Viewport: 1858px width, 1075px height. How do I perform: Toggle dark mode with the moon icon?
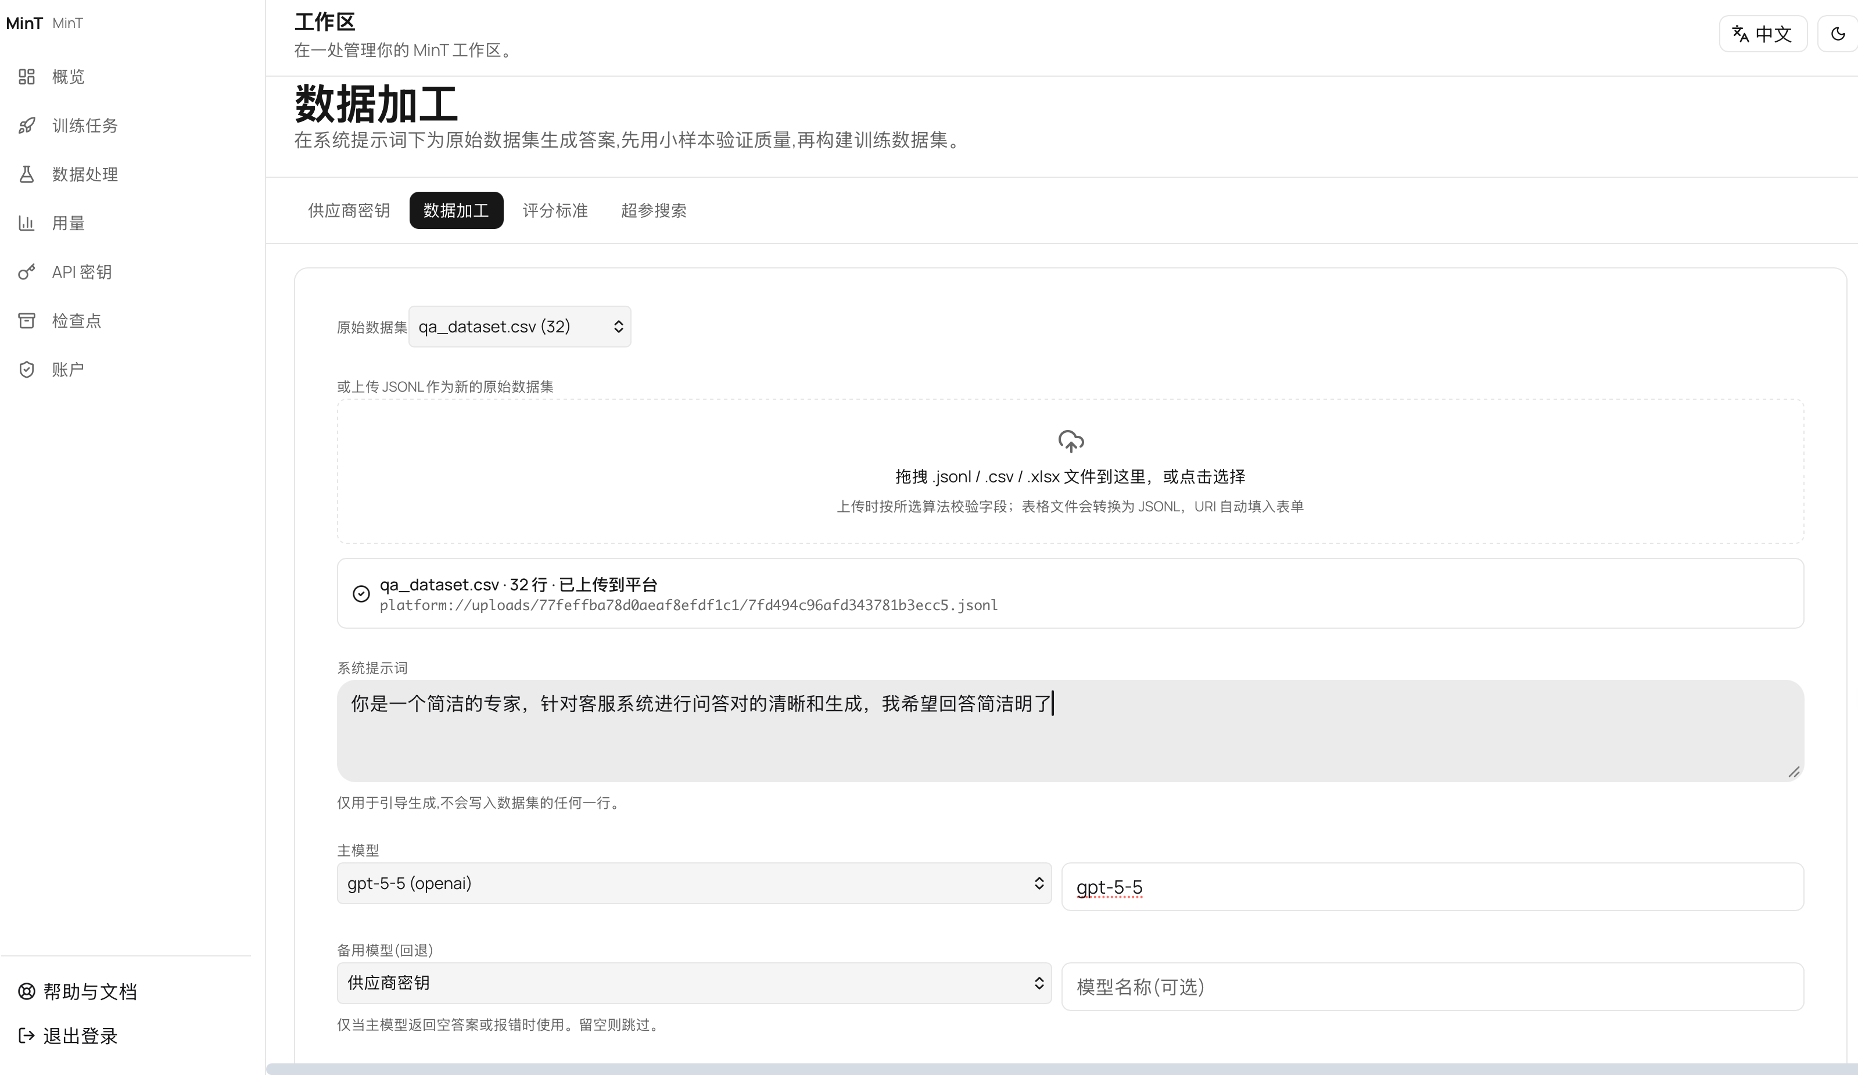(1838, 34)
